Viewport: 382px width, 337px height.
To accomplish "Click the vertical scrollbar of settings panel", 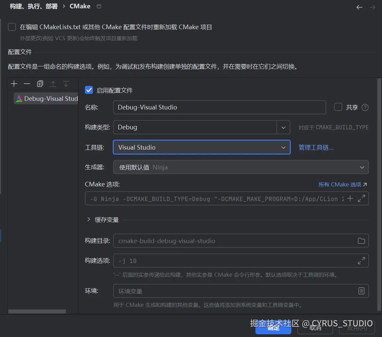I will [x=379, y=194].
